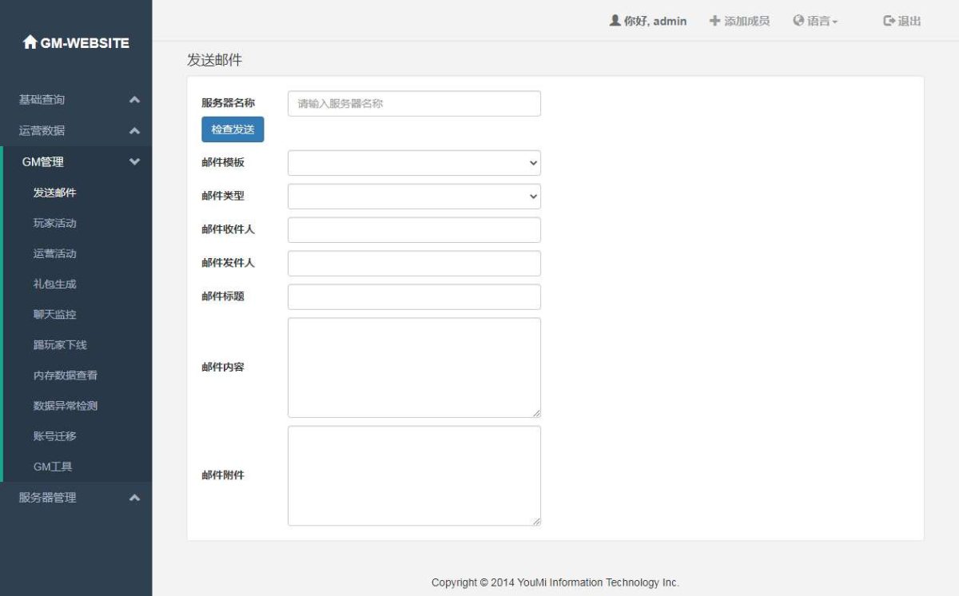Click 运营数据 menu label
This screenshot has width=959, height=596.
42,131
